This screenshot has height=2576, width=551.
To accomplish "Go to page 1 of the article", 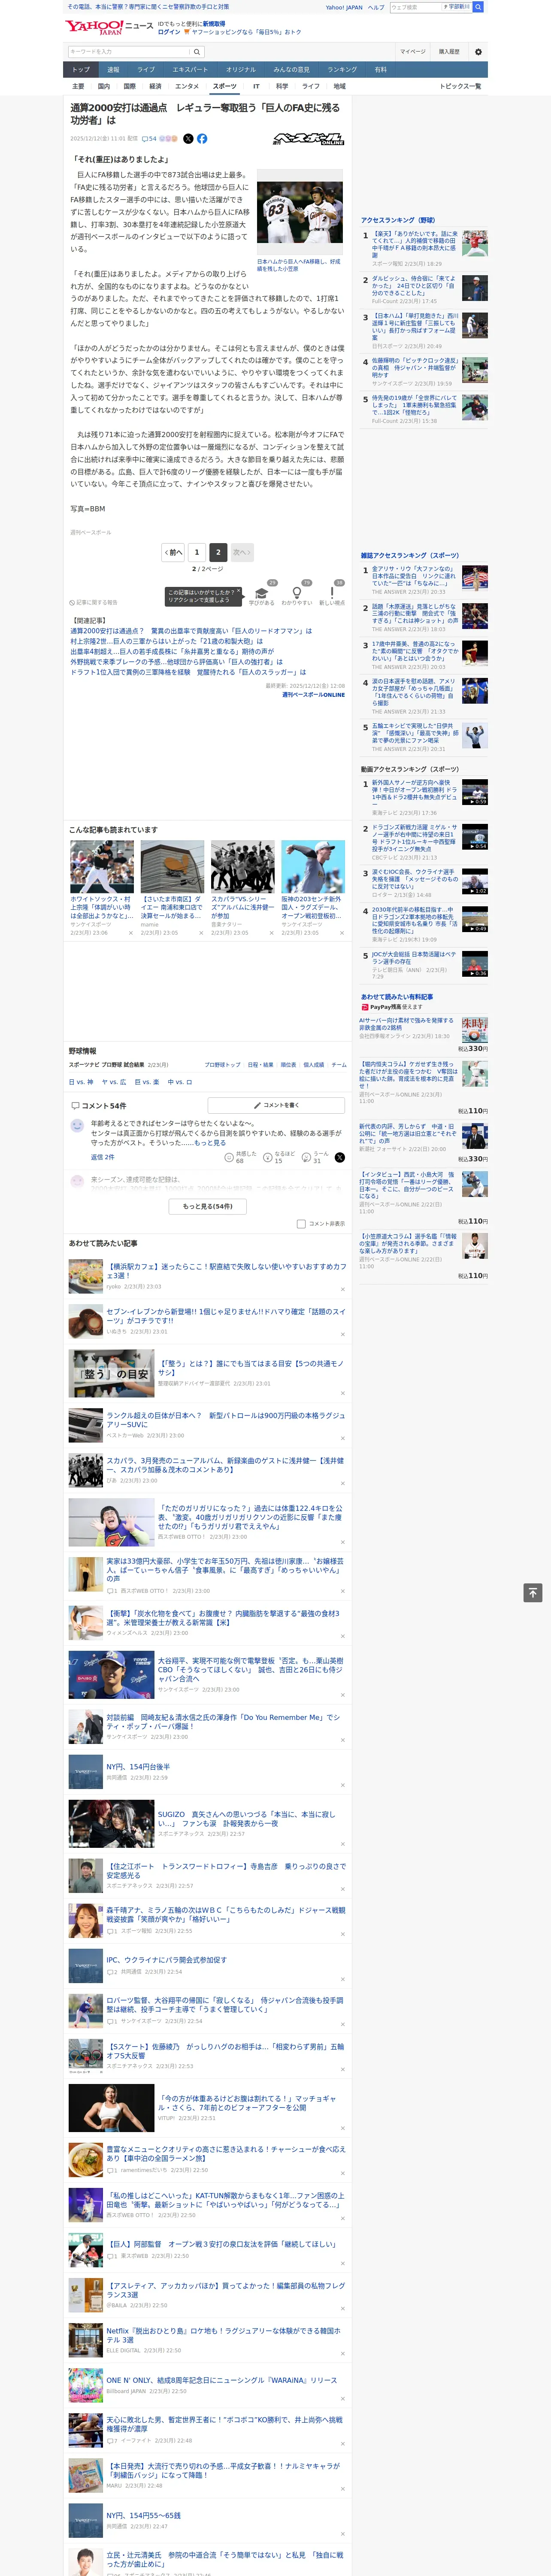I will pyautogui.click(x=197, y=552).
